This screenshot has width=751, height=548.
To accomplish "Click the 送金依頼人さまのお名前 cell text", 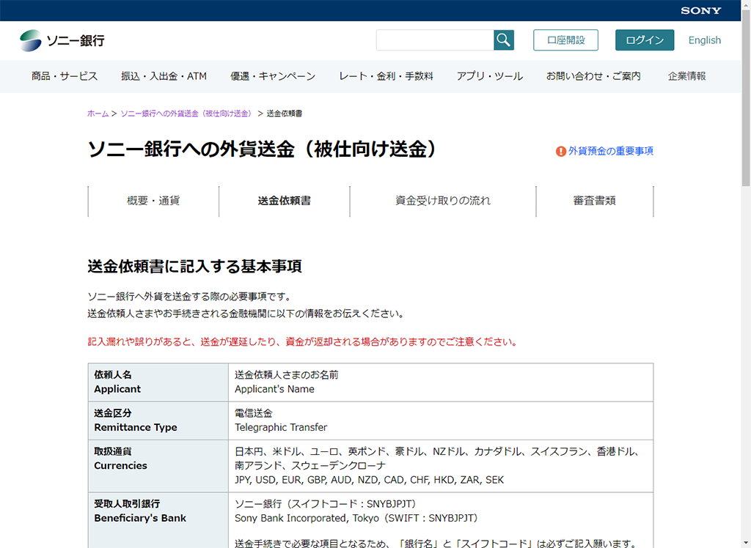I will click(x=287, y=375).
